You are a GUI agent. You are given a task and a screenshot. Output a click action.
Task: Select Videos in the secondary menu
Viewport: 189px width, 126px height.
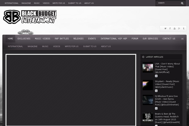click(x=56, y=46)
